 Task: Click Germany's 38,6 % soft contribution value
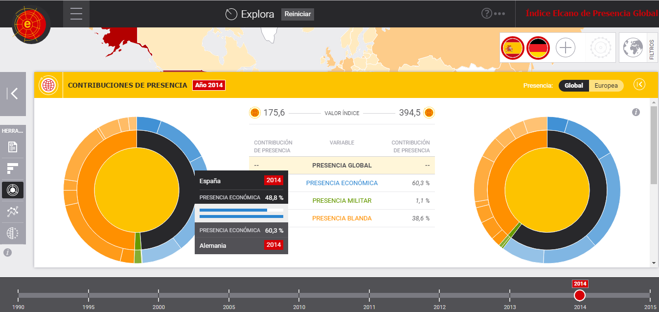tap(421, 218)
